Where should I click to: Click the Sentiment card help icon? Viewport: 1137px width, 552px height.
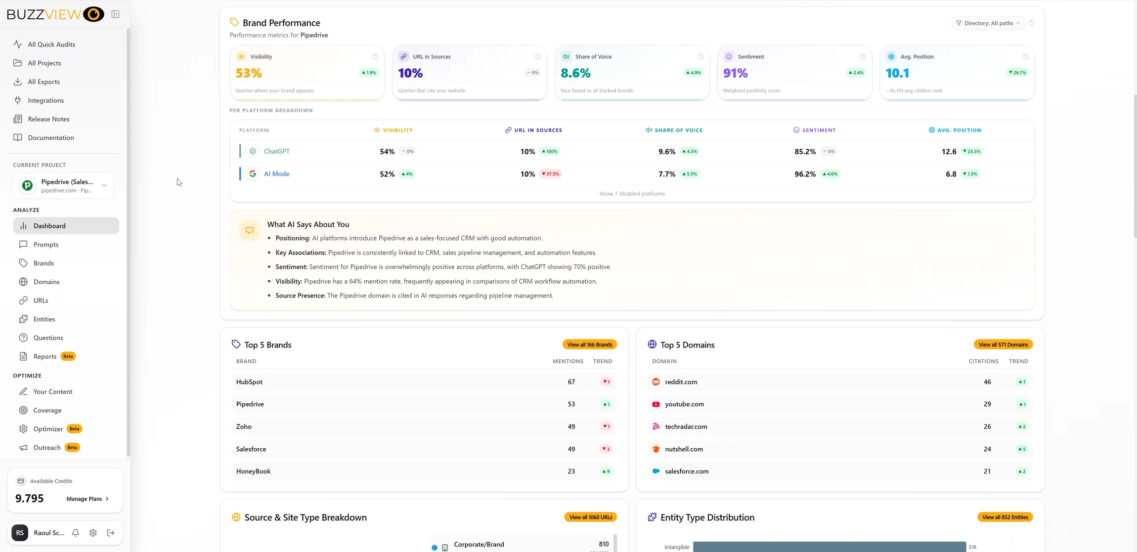[863, 57]
